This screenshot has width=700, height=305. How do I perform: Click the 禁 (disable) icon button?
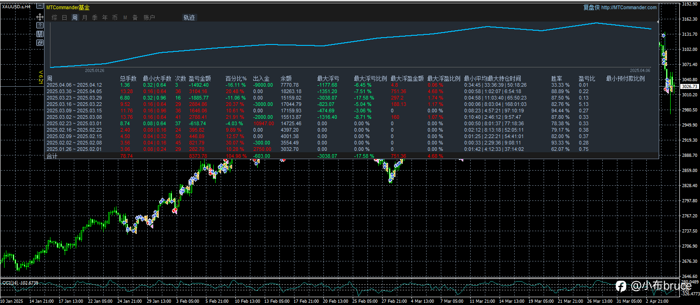40,34
